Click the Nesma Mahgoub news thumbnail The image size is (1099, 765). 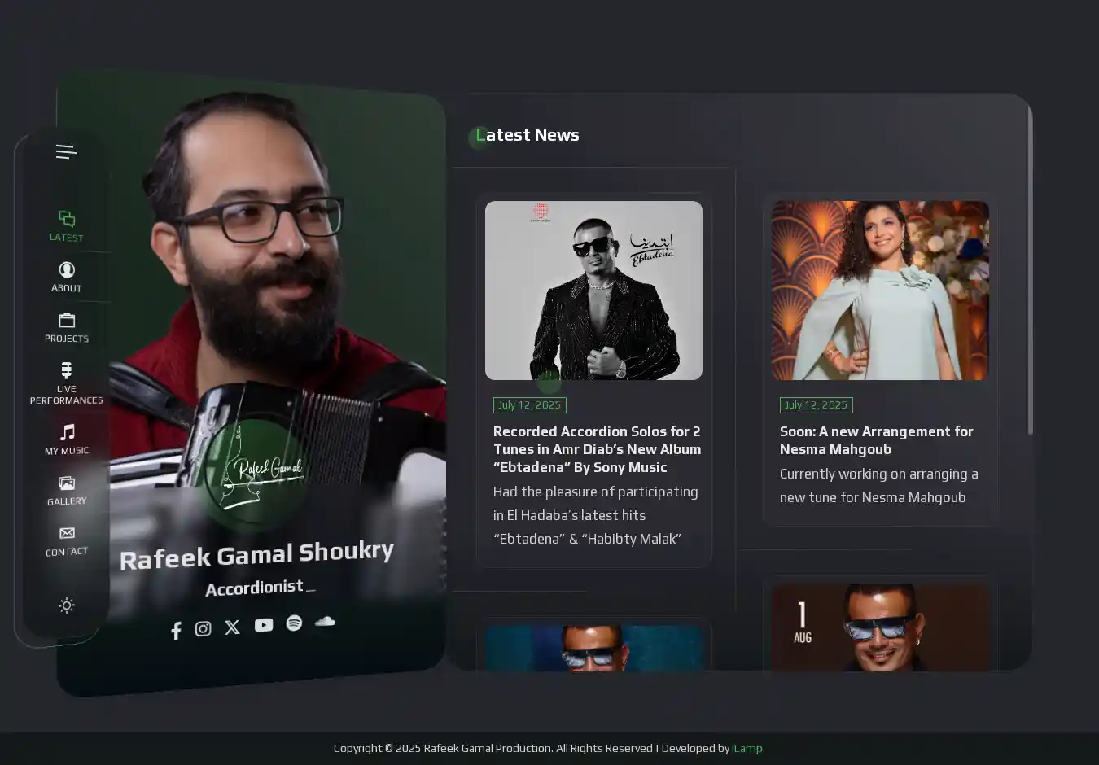point(880,291)
